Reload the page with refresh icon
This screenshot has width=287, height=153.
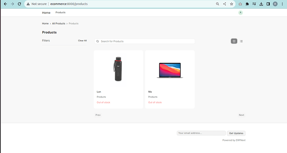coord(20,4)
